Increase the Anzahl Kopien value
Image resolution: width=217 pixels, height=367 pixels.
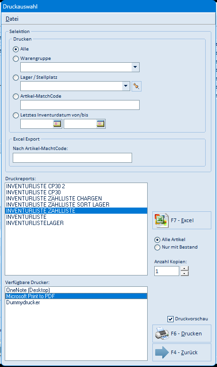(185, 269)
